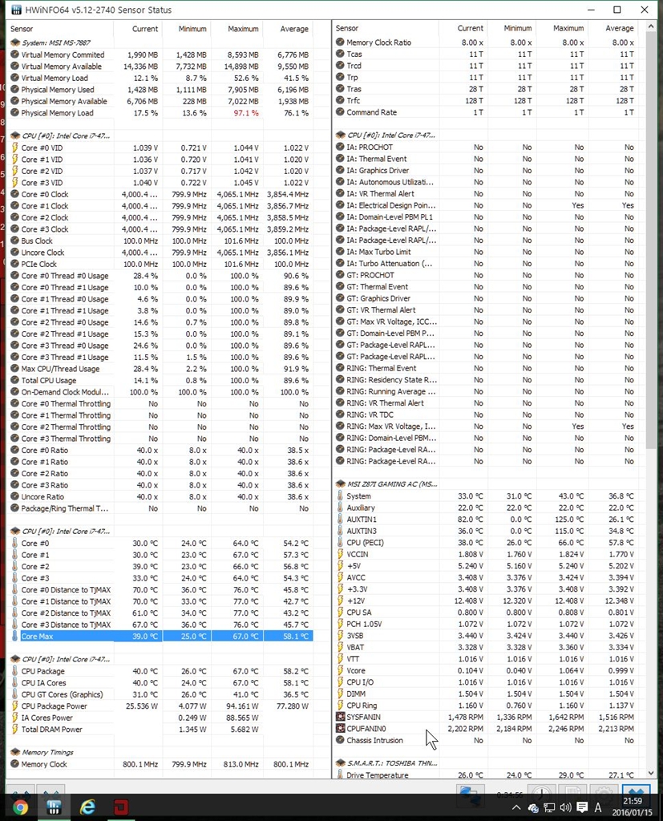Open Google Chrome from the taskbar

pyautogui.click(x=20, y=807)
